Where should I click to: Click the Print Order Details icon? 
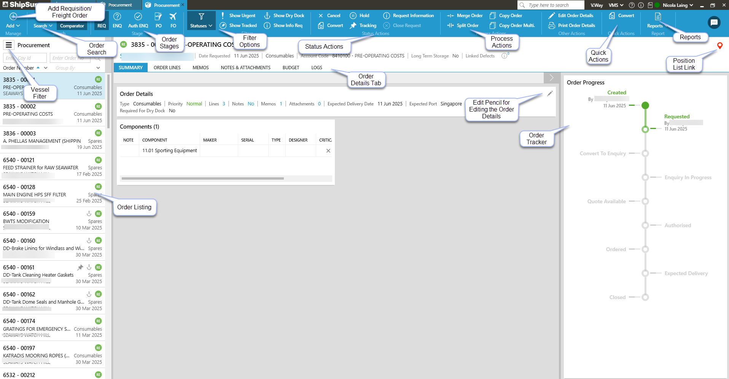(551, 25)
